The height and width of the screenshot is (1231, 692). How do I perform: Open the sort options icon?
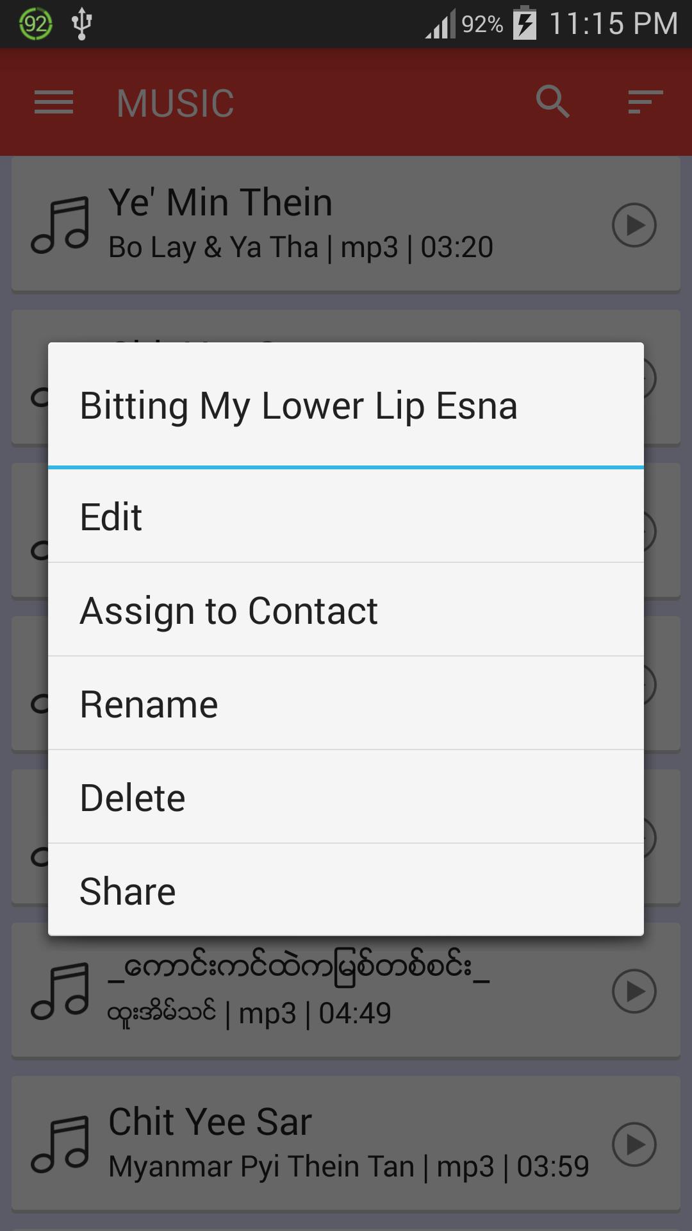click(645, 102)
